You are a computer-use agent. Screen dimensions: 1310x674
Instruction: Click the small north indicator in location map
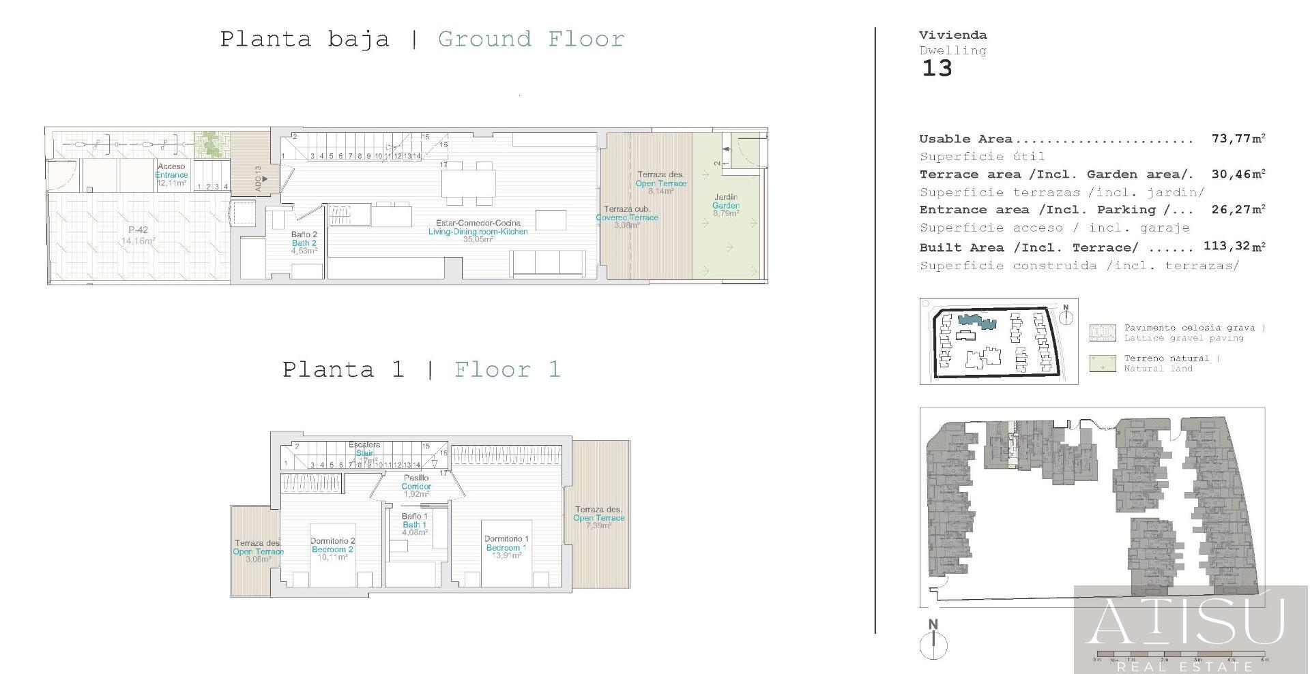[1066, 316]
